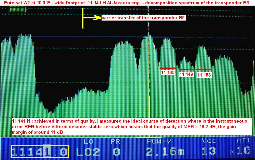
Task: Select the Vcc value 13
Action: point(208,151)
